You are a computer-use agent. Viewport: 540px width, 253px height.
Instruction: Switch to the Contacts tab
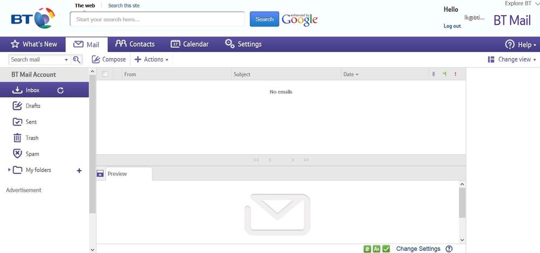tap(135, 44)
